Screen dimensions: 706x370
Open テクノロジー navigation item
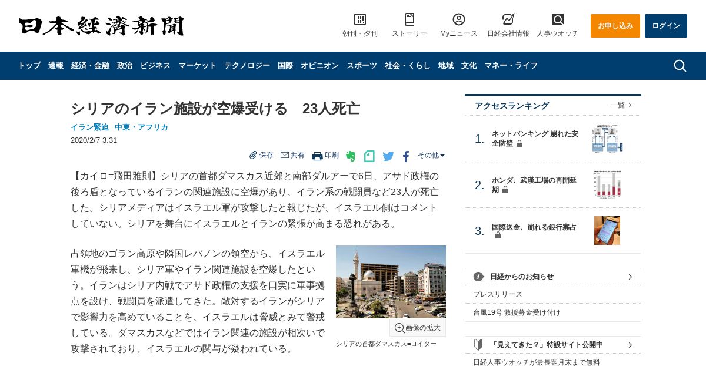point(247,66)
